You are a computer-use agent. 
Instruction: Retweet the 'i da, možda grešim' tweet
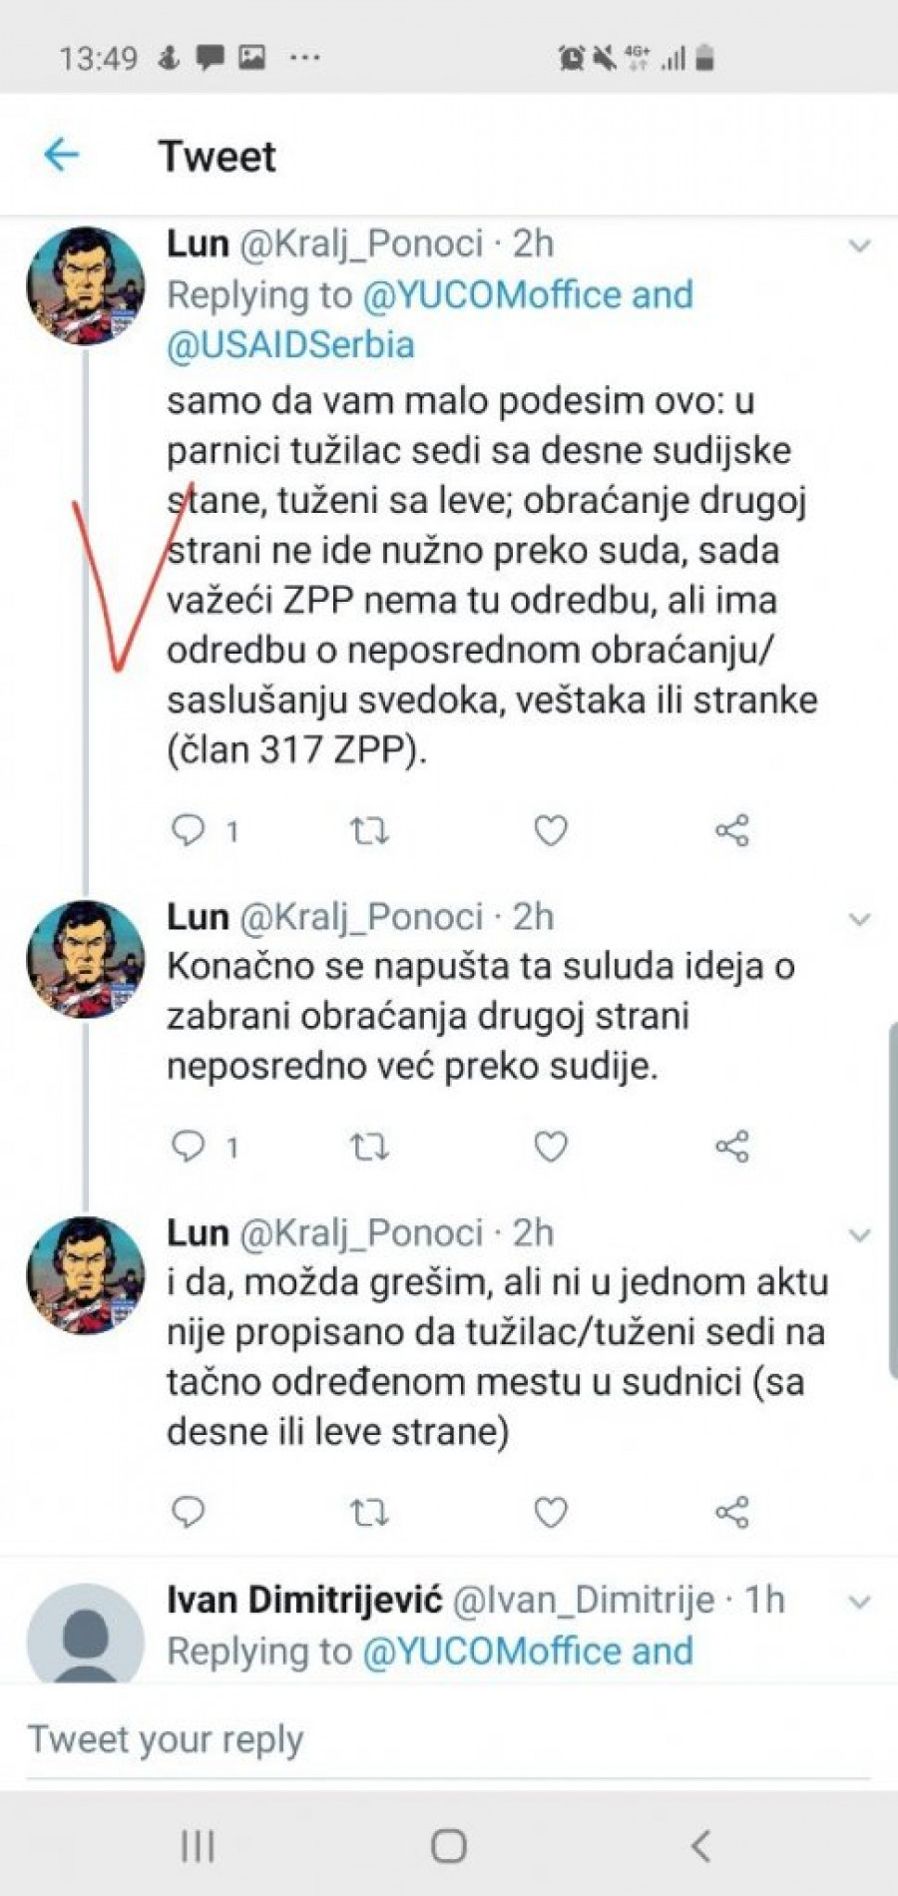tap(369, 1513)
